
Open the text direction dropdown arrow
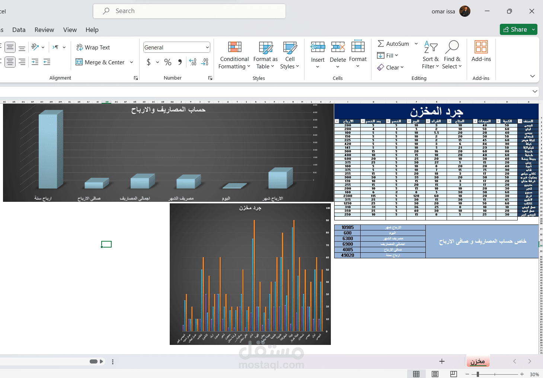64,47
